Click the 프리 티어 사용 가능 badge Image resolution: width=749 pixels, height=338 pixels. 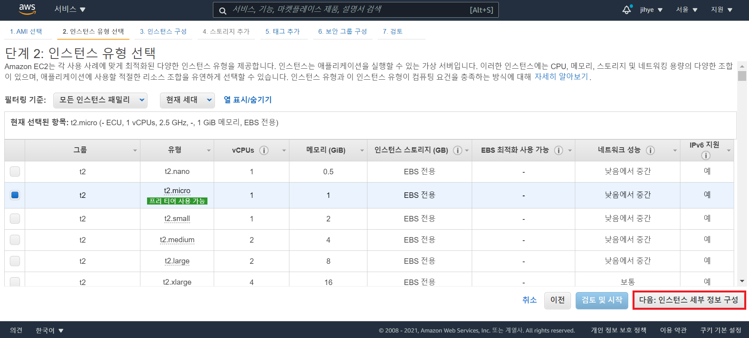177,201
